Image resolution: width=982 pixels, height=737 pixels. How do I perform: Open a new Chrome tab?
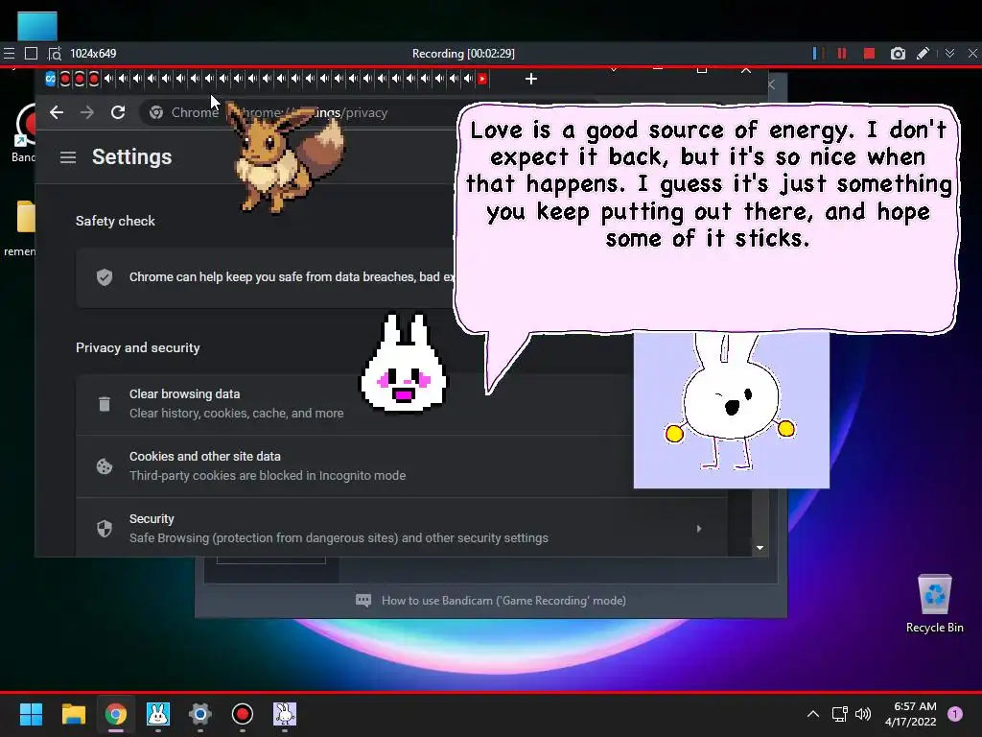[531, 79]
